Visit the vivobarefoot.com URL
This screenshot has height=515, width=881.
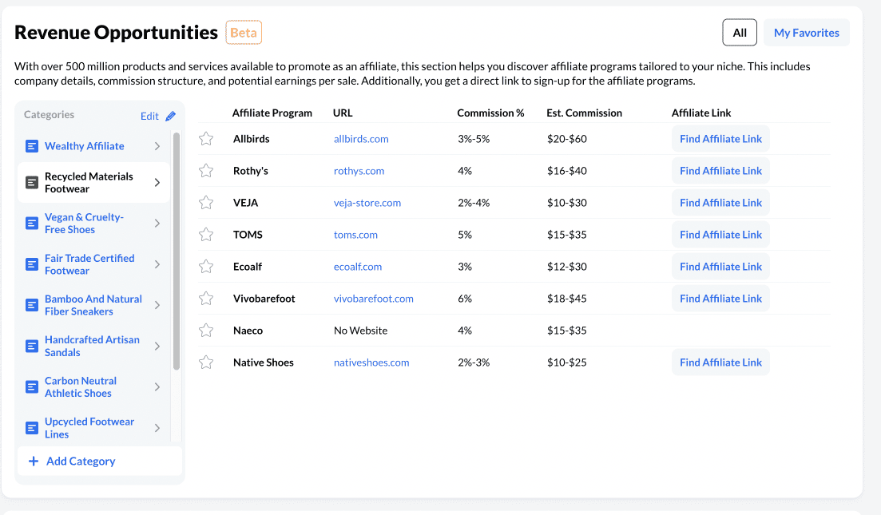point(374,299)
